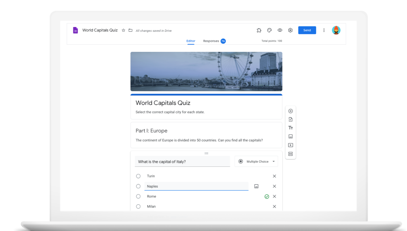Open the more options three-dot menu
Viewport: 407px width, 231px height.
[324, 30]
